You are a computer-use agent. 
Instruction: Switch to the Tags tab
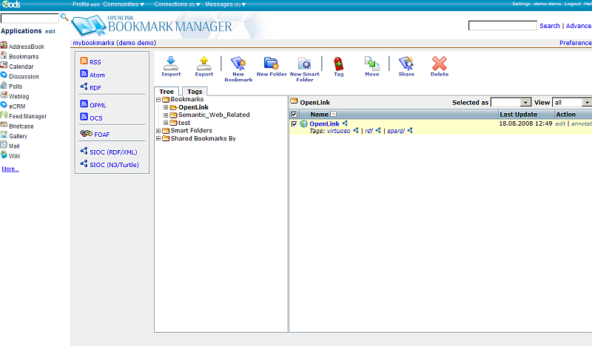point(195,92)
